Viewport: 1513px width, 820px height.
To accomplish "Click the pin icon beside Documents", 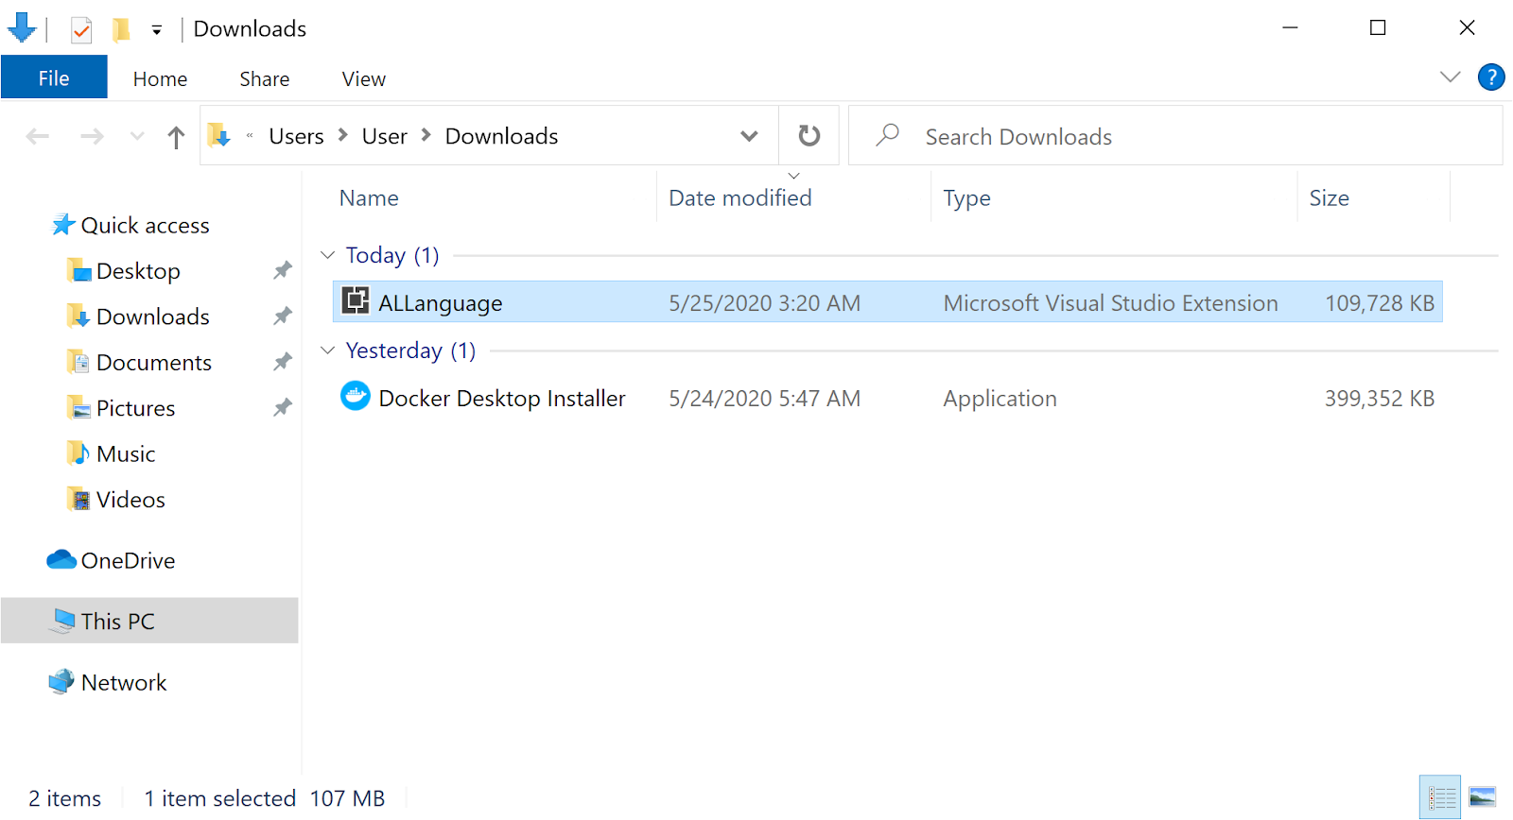I will (x=282, y=362).
